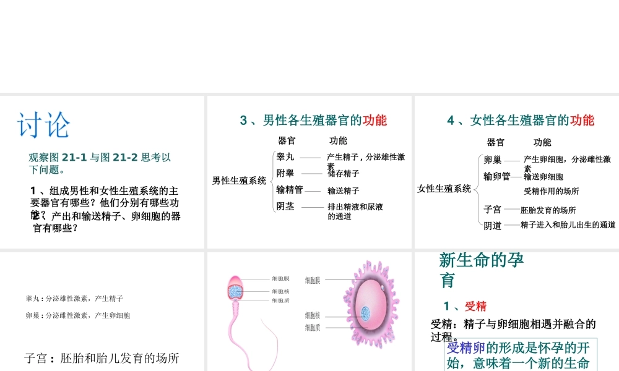This screenshot has width=619, height=371.
Task: Select the 子宫 label in female diagram
Action: tap(493, 210)
